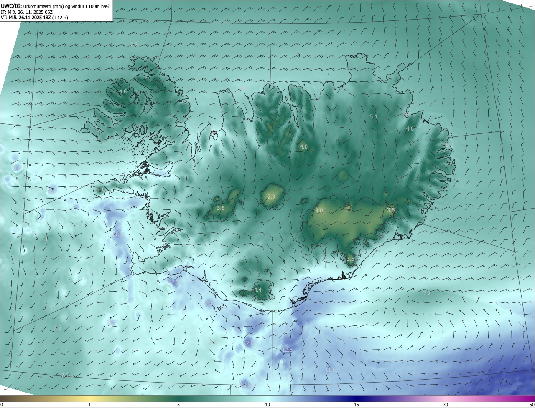Screen dimensions: 535x408
Task: Click the 3.8 value on the western glacier
Action: coord(221,208)
